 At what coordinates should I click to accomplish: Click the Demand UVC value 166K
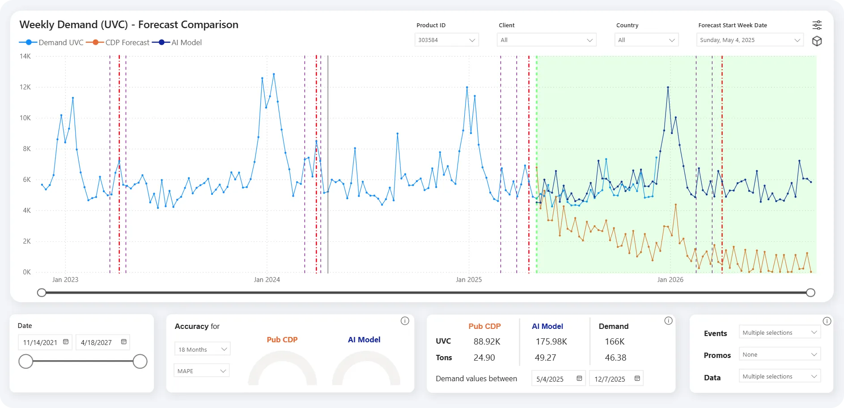[x=615, y=341]
